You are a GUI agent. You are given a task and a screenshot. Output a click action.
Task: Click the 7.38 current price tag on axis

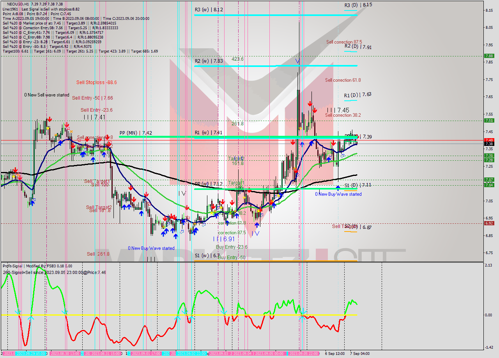489,144
